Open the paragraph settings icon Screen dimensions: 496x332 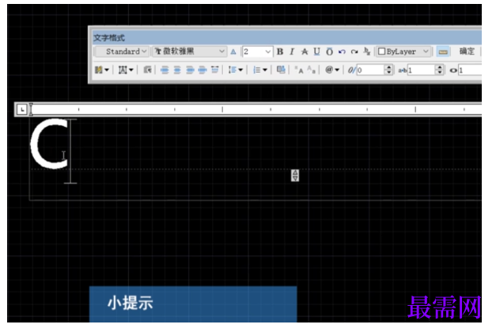147,70
